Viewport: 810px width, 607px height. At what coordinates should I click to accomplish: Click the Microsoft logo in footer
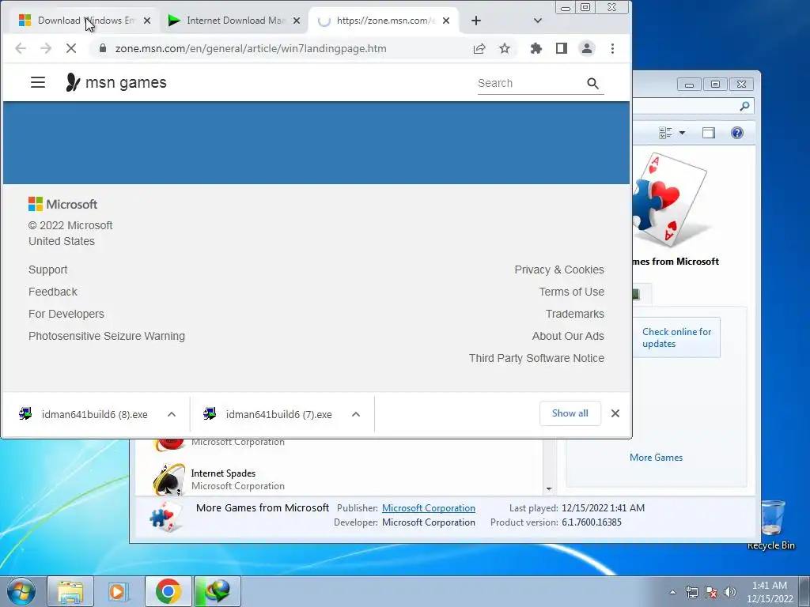click(x=62, y=205)
